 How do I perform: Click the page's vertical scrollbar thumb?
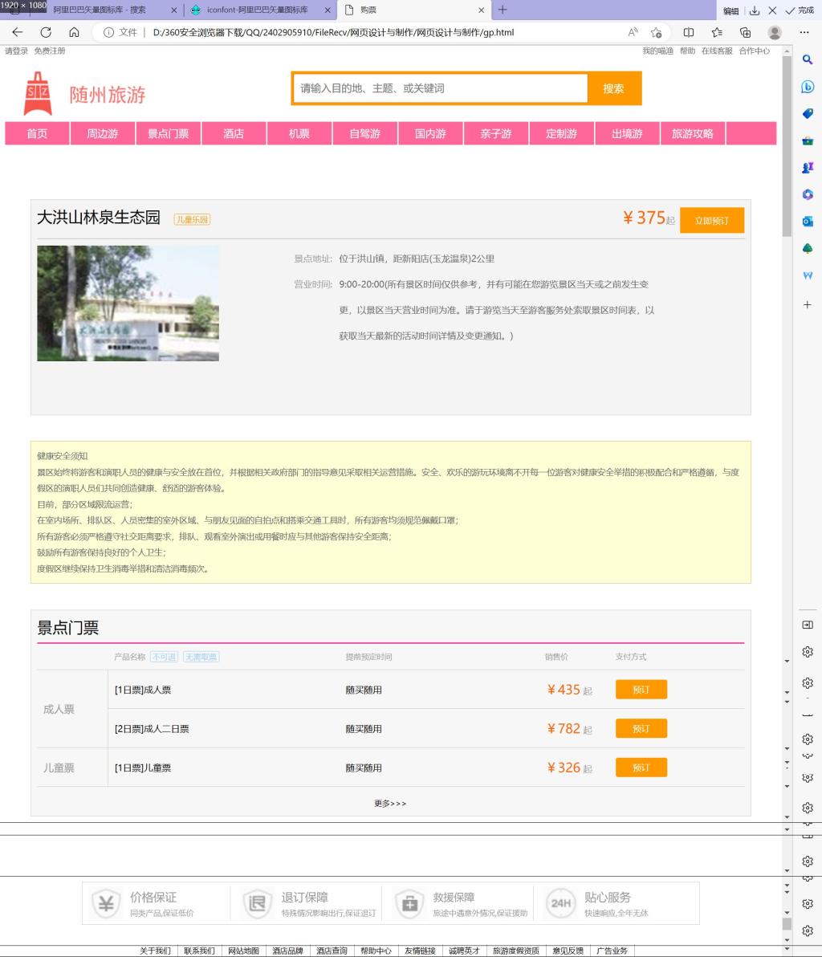(787, 145)
